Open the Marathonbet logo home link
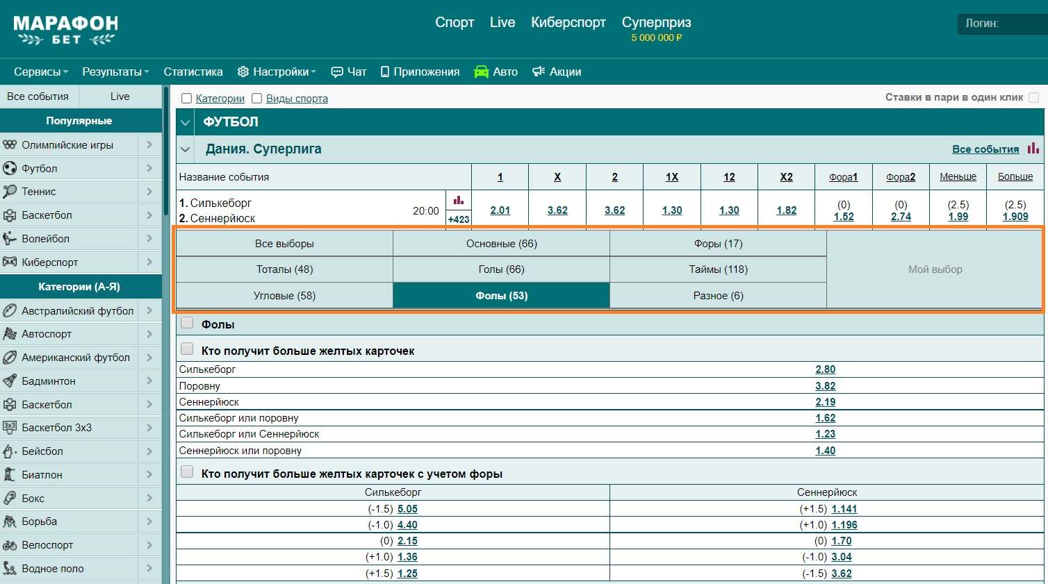 click(66, 31)
